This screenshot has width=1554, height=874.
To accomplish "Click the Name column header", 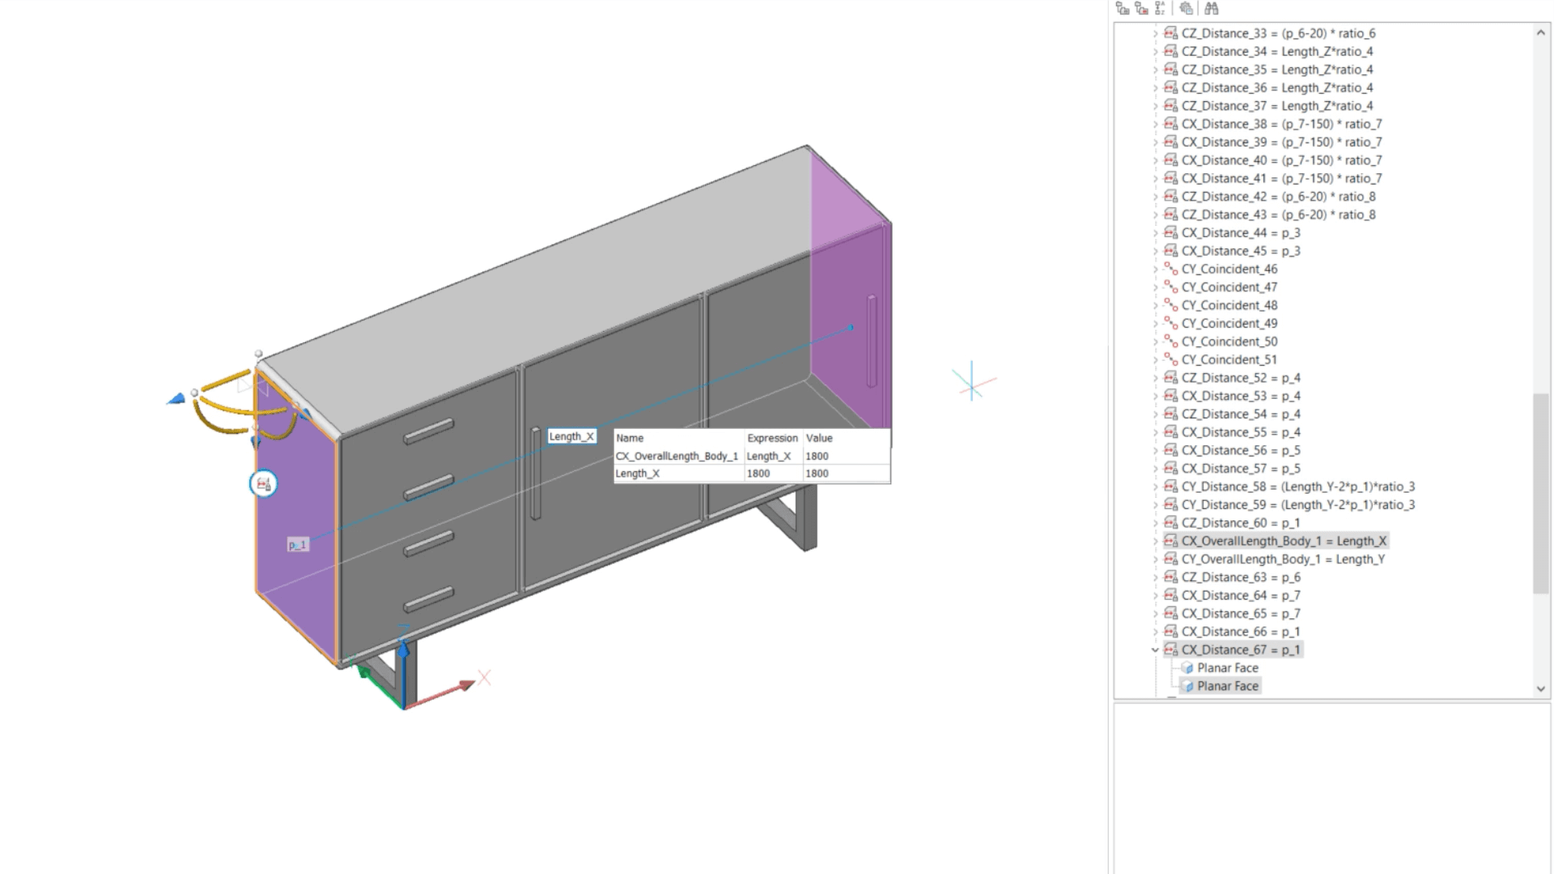I will pos(678,438).
